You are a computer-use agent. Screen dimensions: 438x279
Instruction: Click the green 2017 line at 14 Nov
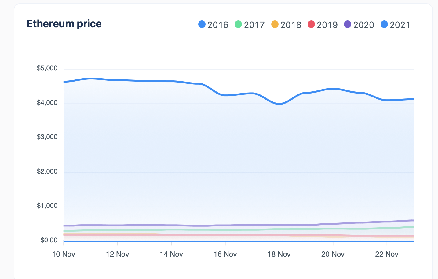171,229
